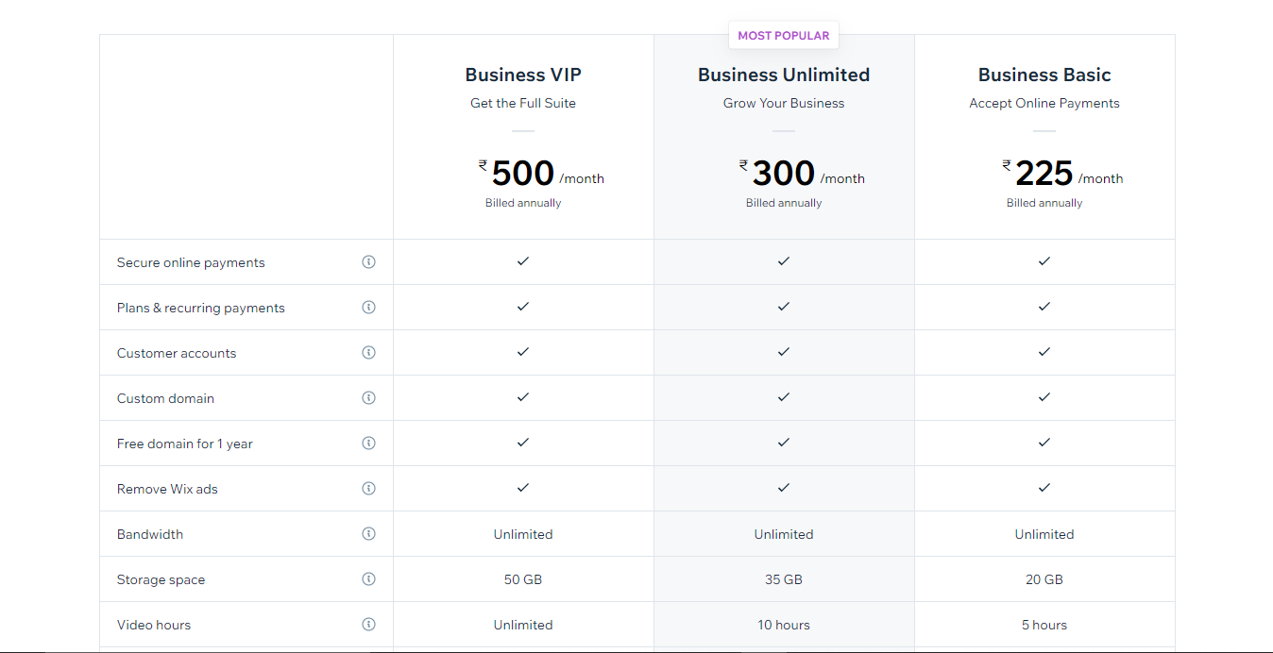Select the Business VIP plan heading
Viewport: 1273px width, 653px height.
click(x=523, y=75)
